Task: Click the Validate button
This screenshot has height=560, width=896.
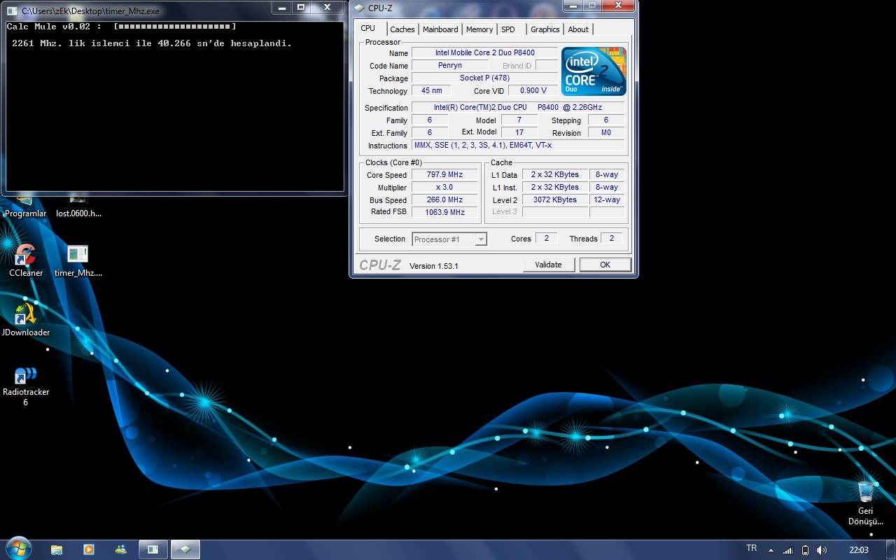Action: pyautogui.click(x=549, y=265)
